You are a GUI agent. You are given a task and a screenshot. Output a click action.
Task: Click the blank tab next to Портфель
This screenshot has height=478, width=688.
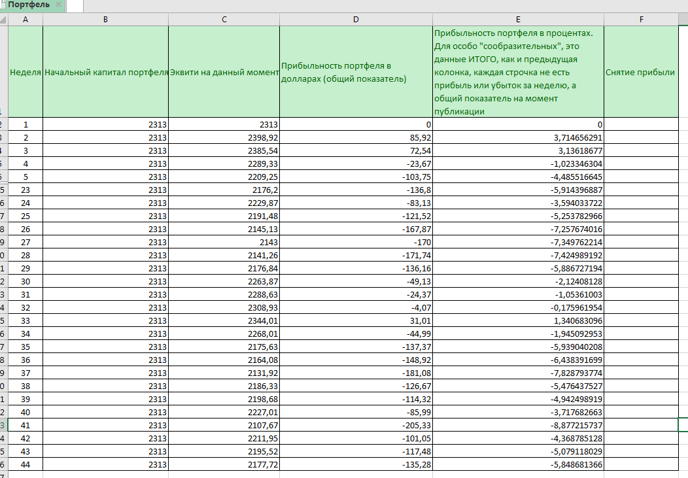point(75,5)
